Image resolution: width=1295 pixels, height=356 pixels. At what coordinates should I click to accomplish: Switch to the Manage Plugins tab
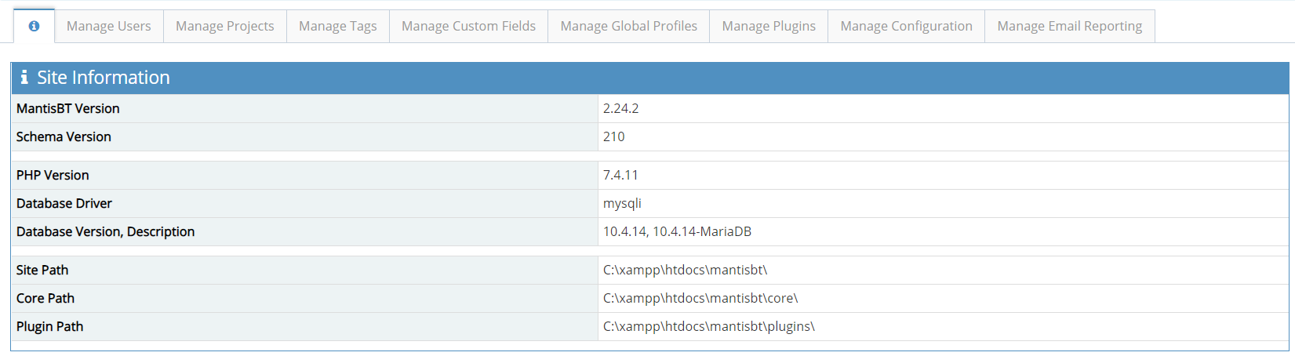pyautogui.click(x=768, y=26)
